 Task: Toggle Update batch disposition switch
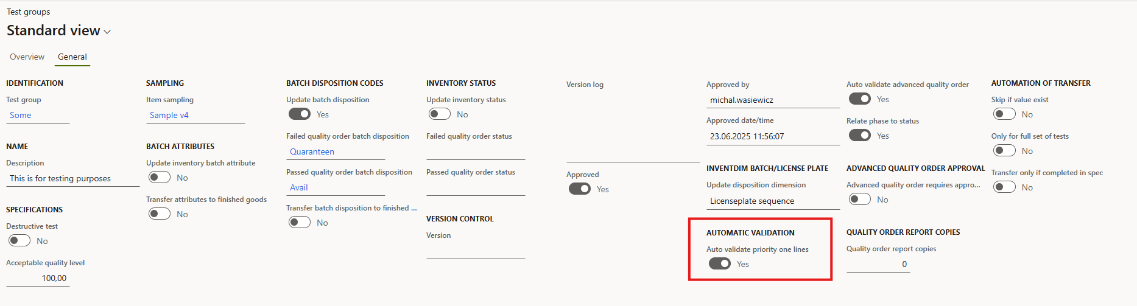point(300,114)
